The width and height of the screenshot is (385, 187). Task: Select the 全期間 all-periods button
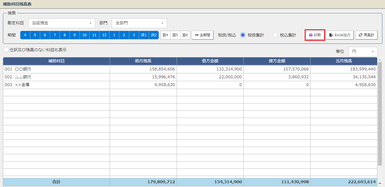tap(203, 35)
